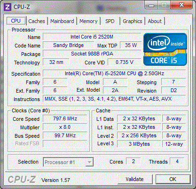Click the Intel Core i5 logo badge

tap(165, 49)
